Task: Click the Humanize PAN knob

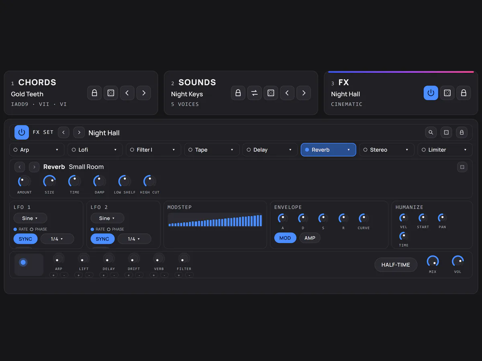Action: pos(442,218)
